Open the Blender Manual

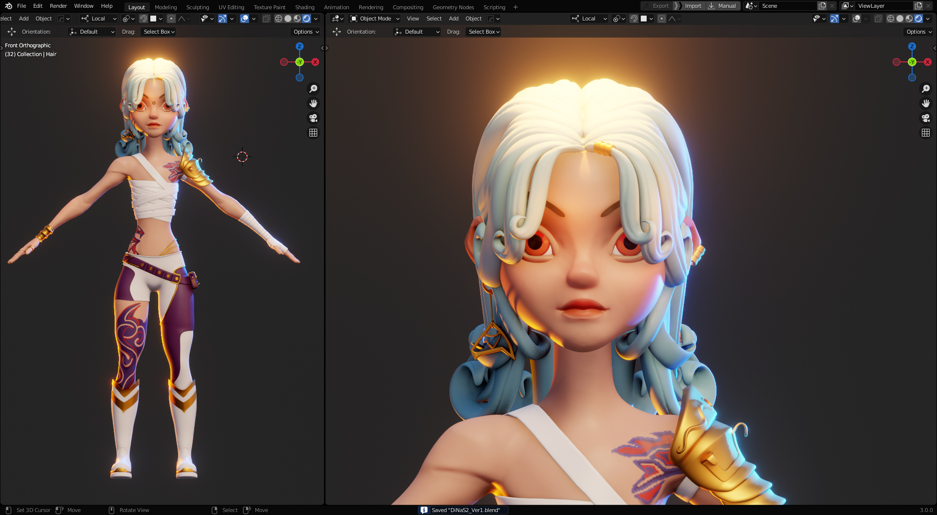(723, 6)
